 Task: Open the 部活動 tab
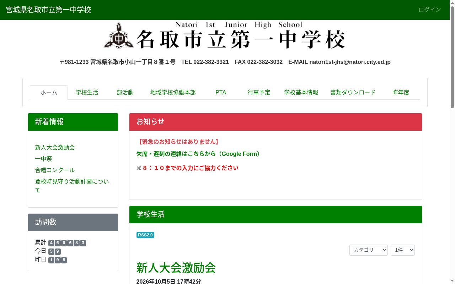(125, 92)
